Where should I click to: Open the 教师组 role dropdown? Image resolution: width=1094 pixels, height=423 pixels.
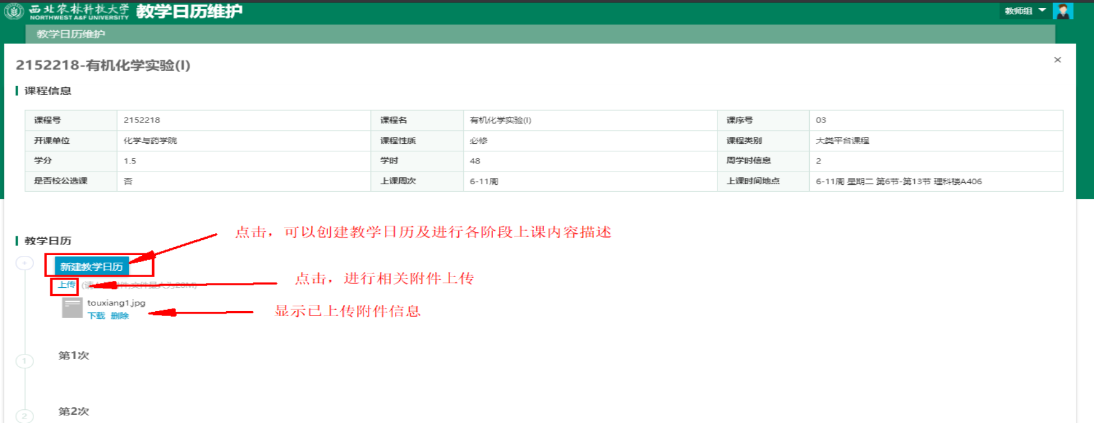point(1025,11)
